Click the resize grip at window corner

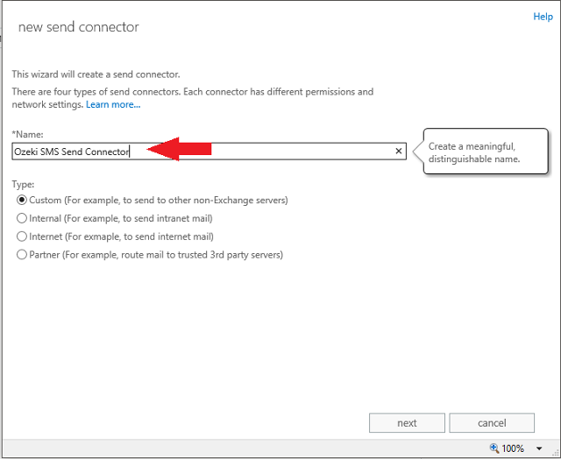(x=557, y=455)
